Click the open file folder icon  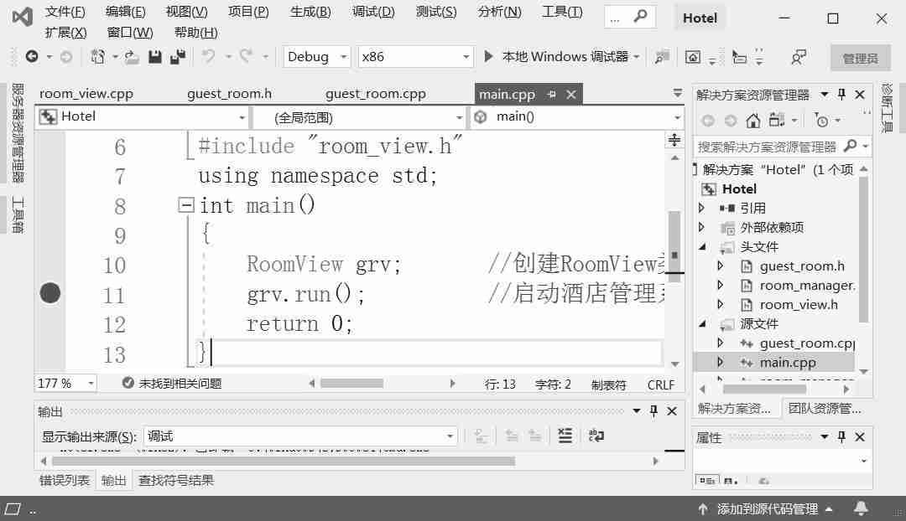pyautogui.click(x=133, y=57)
